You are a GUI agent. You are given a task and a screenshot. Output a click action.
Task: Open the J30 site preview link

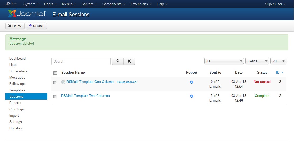point(11,4)
